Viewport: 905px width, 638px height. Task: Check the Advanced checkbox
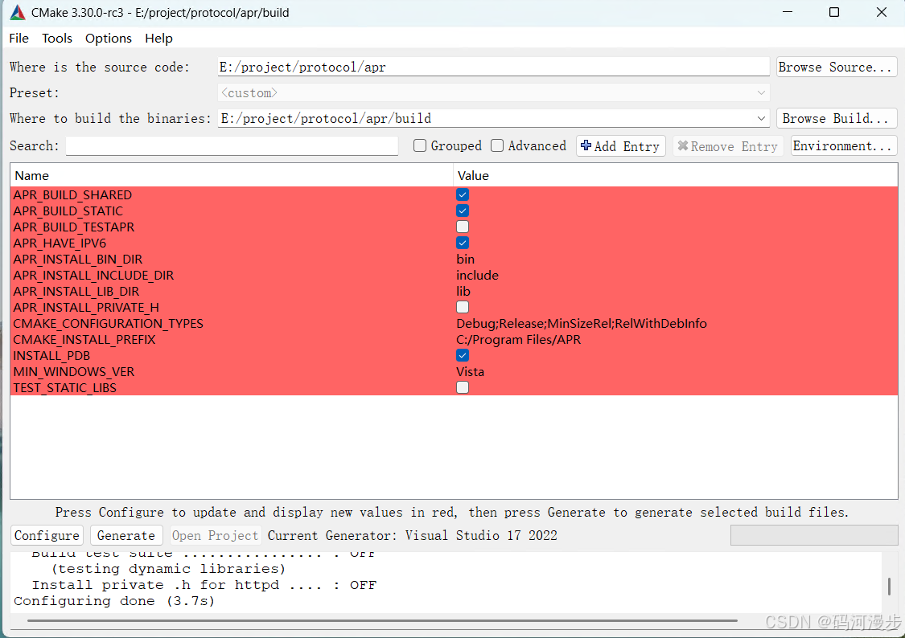497,145
